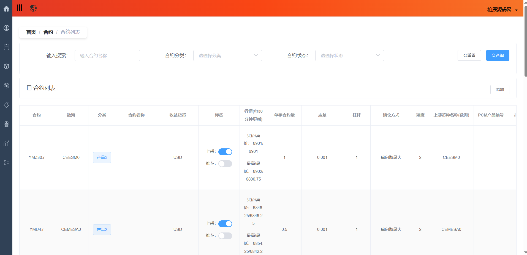
Task: Click the 合约 column header
Action: pyautogui.click(x=37, y=115)
